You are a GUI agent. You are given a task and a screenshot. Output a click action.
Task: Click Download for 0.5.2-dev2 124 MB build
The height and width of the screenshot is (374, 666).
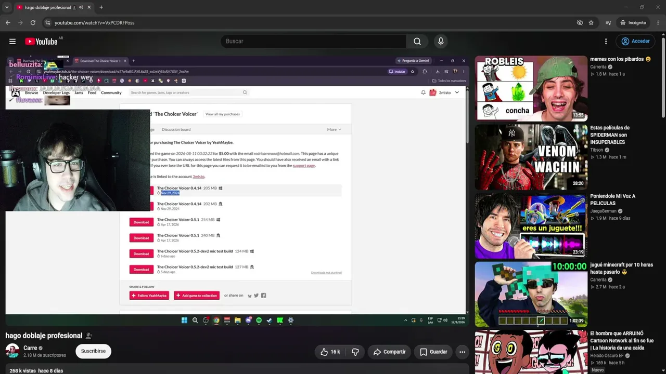(x=141, y=254)
